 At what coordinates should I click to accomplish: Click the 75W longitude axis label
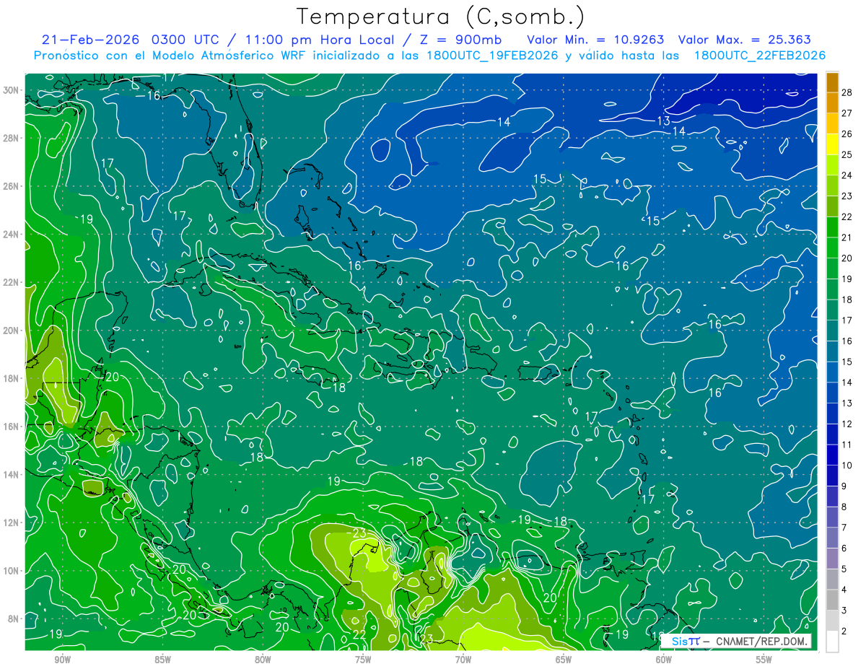pyautogui.click(x=363, y=659)
